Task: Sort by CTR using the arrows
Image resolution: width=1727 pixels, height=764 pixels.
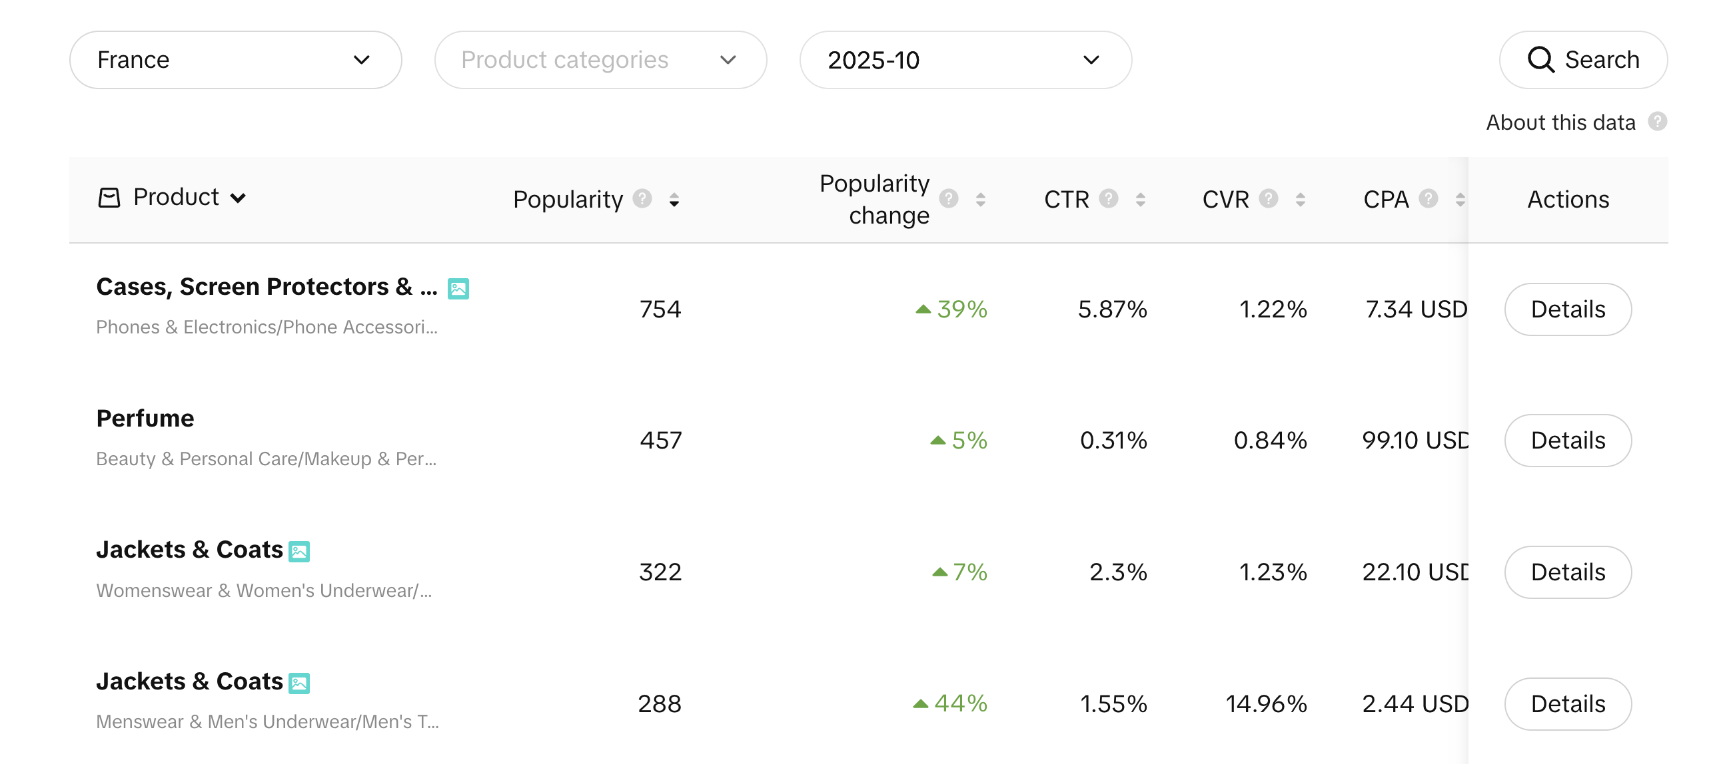Action: tap(1140, 200)
